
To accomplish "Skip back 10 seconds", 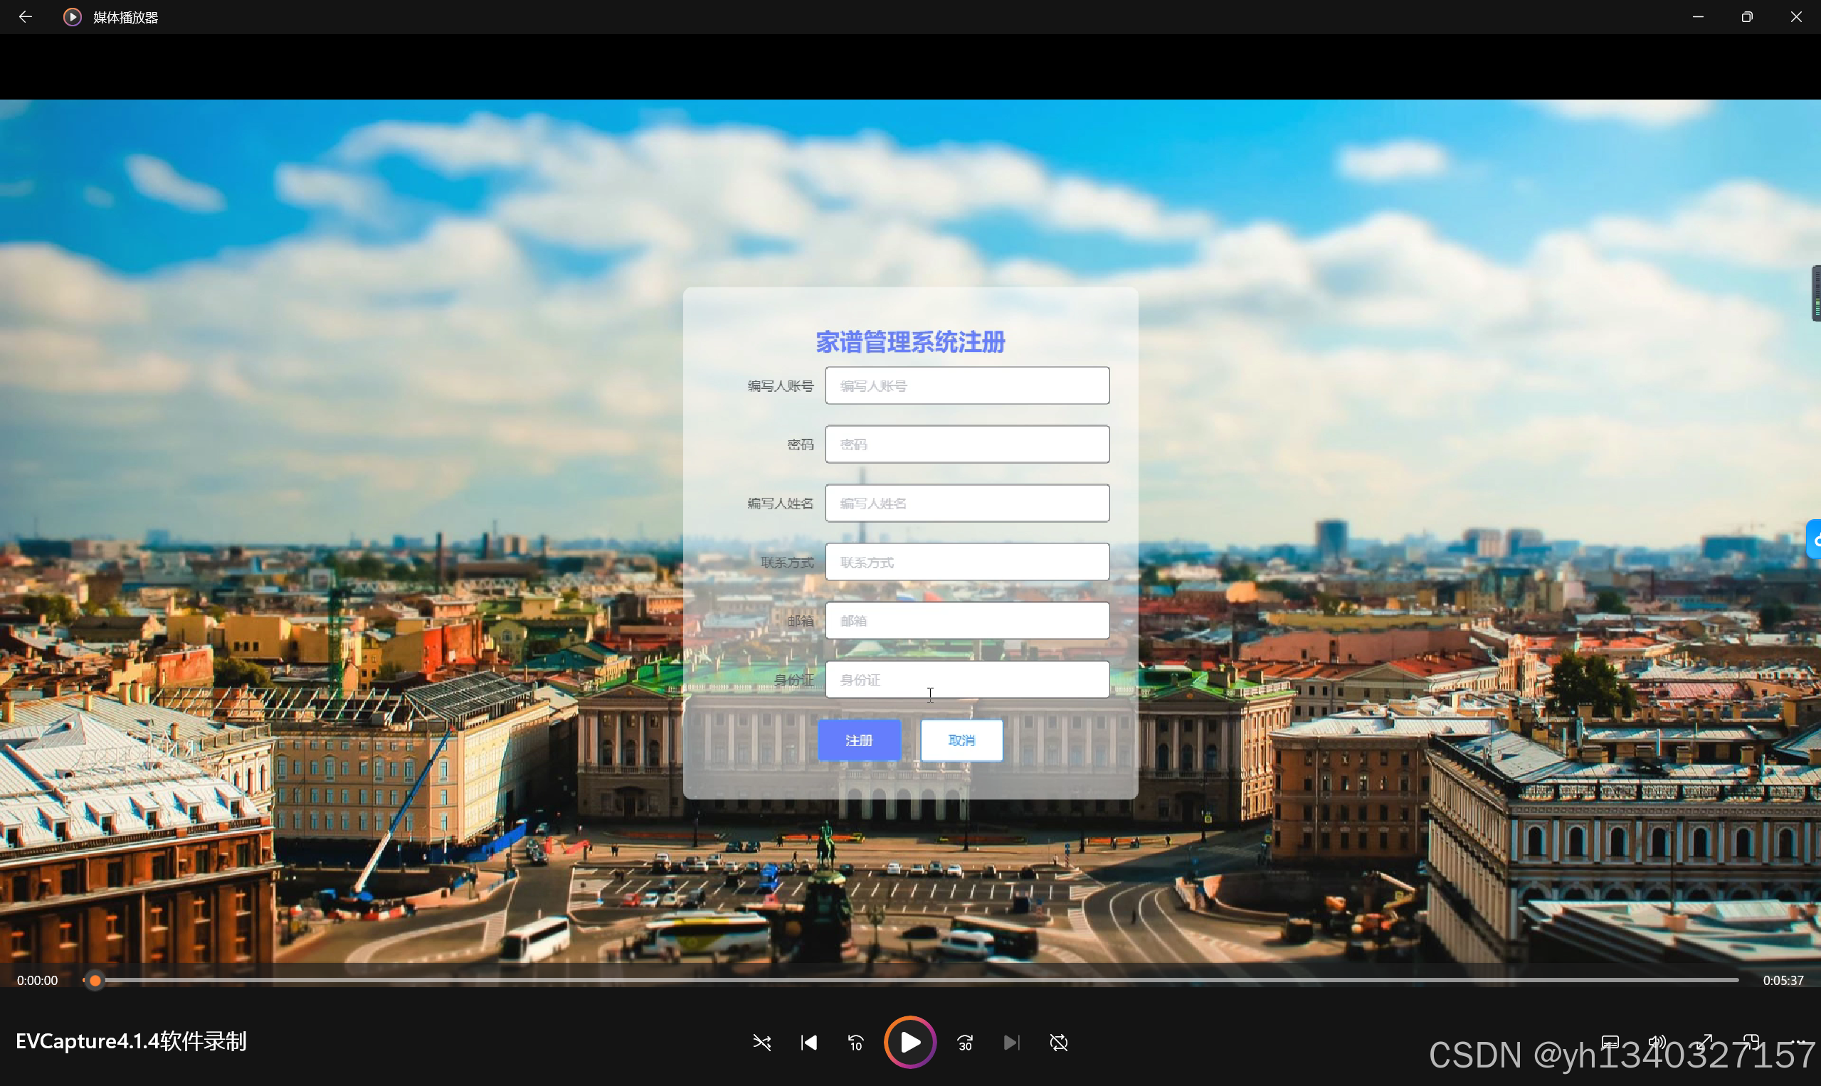I will (x=855, y=1042).
